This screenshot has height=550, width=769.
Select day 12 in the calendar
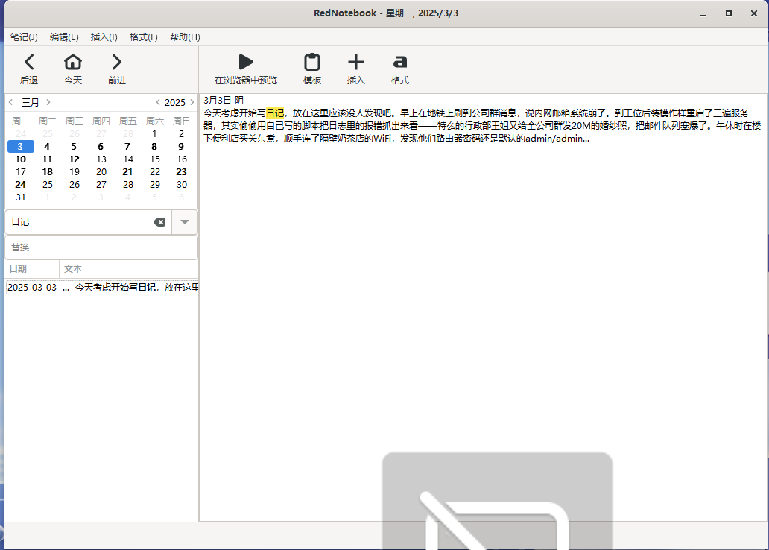(x=74, y=159)
